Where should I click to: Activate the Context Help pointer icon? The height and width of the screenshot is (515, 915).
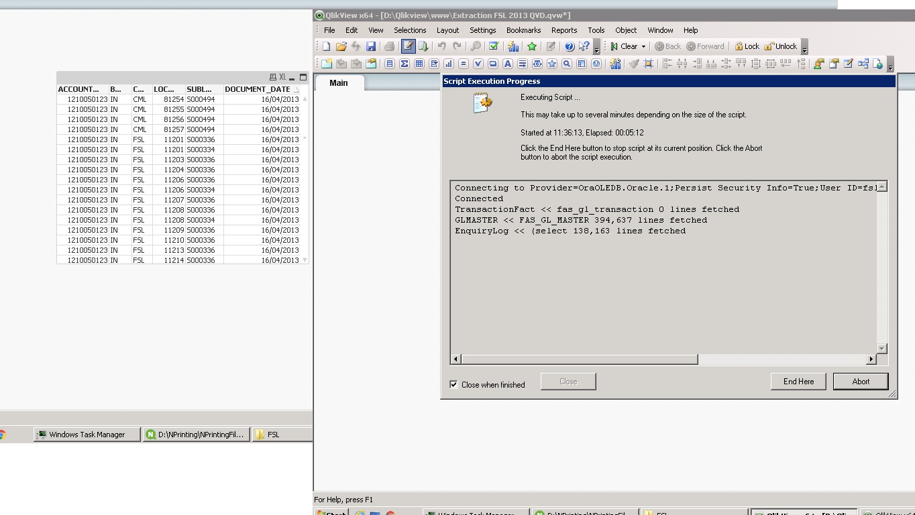pyautogui.click(x=584, y=46)
